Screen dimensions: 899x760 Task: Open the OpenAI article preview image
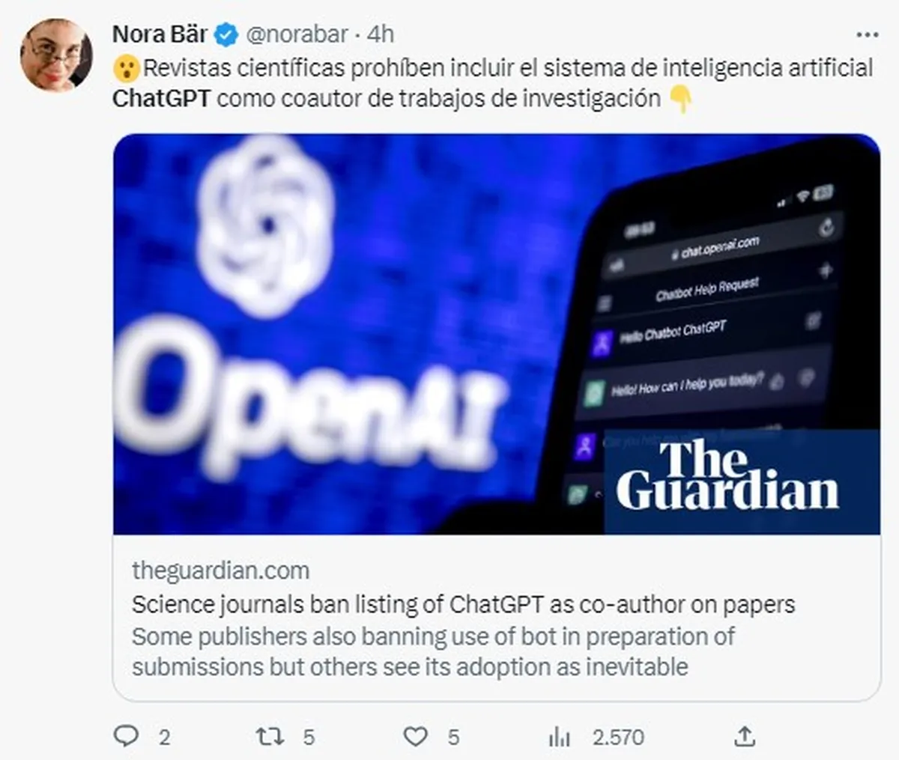(497, 334)
